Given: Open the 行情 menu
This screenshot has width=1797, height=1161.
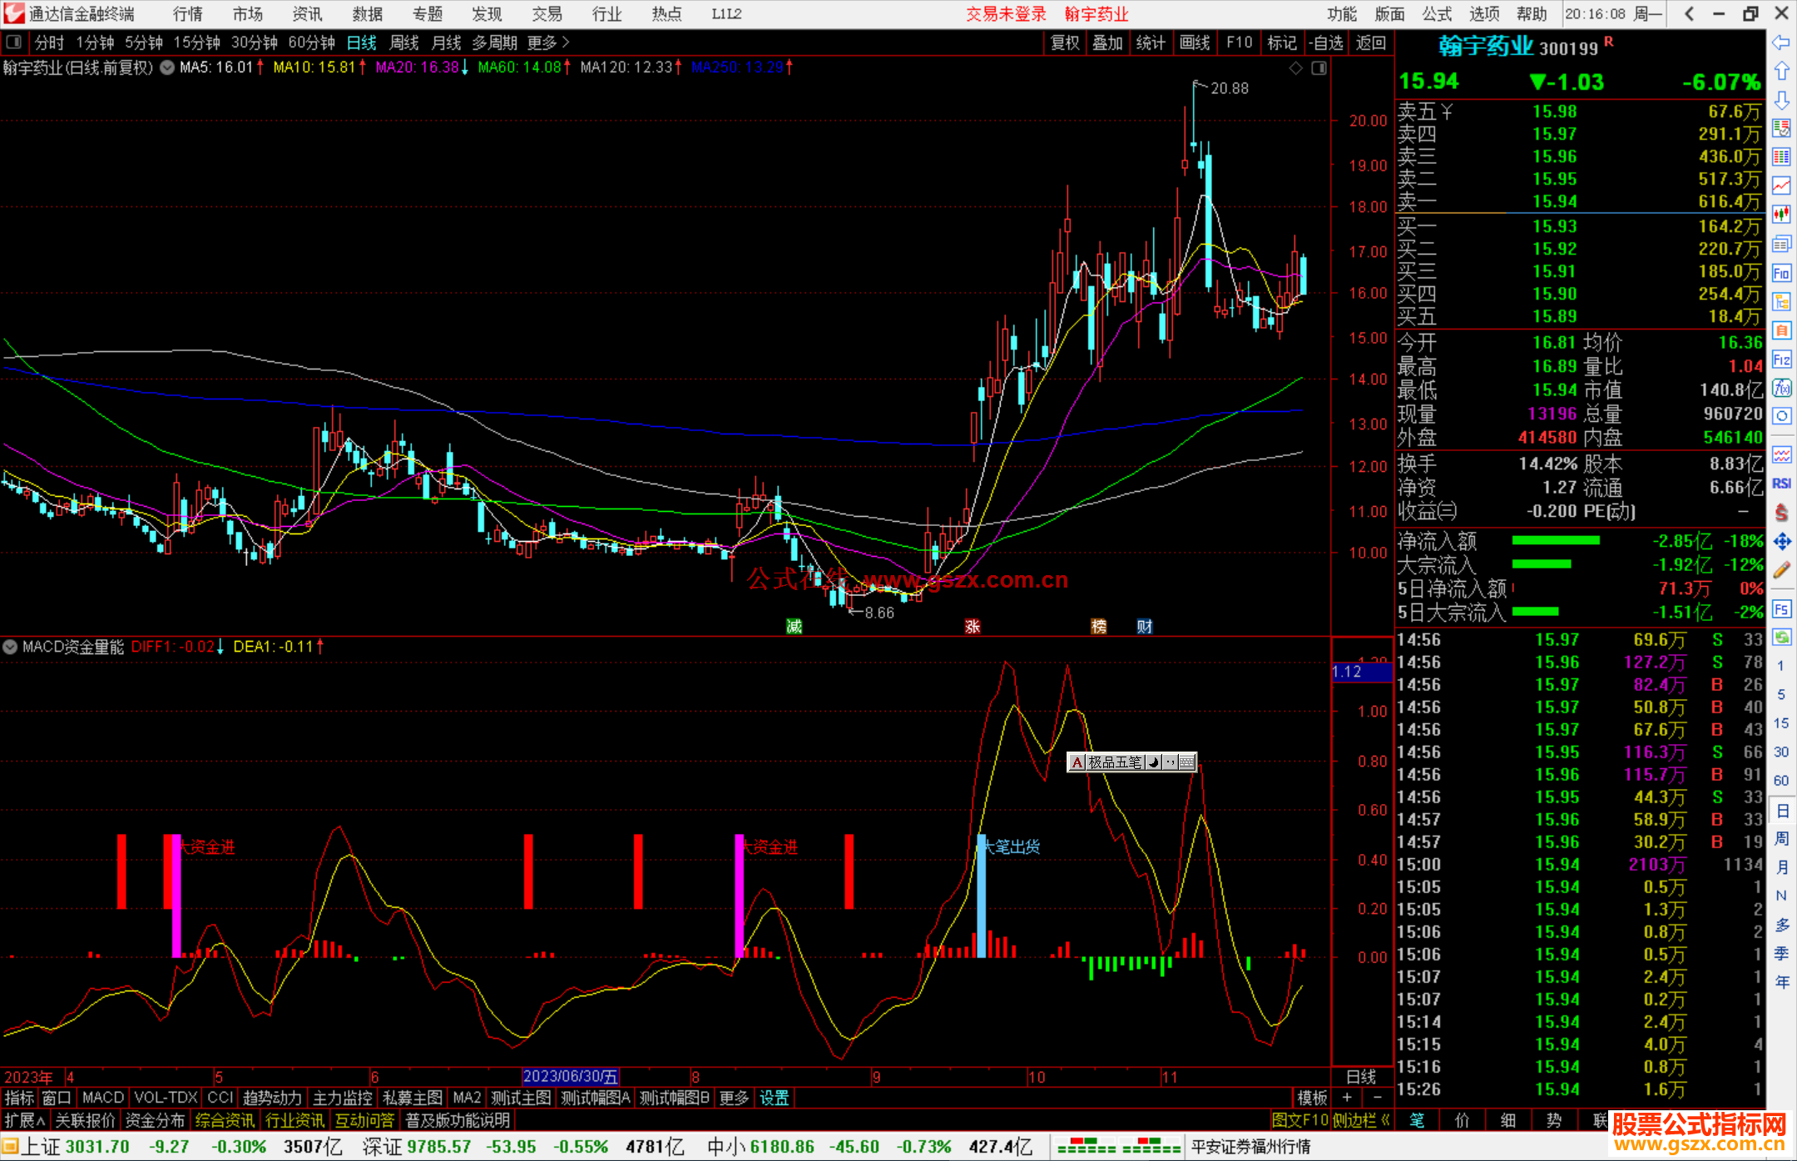Looking at the screenshot, I should coord(187,14).
